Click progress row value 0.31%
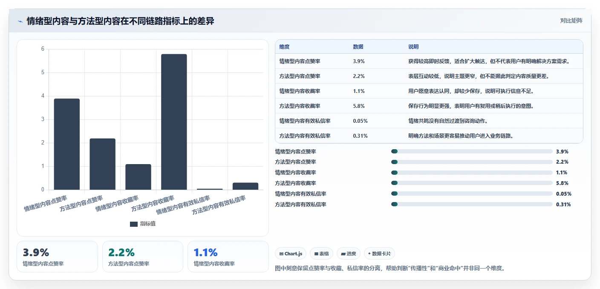The width and height of the screenshot is (600, 289). coord(563,205)
